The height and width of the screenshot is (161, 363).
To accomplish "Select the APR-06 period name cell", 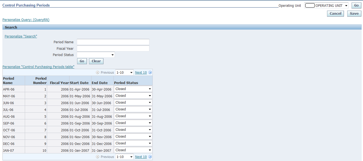I will point(14,89).
